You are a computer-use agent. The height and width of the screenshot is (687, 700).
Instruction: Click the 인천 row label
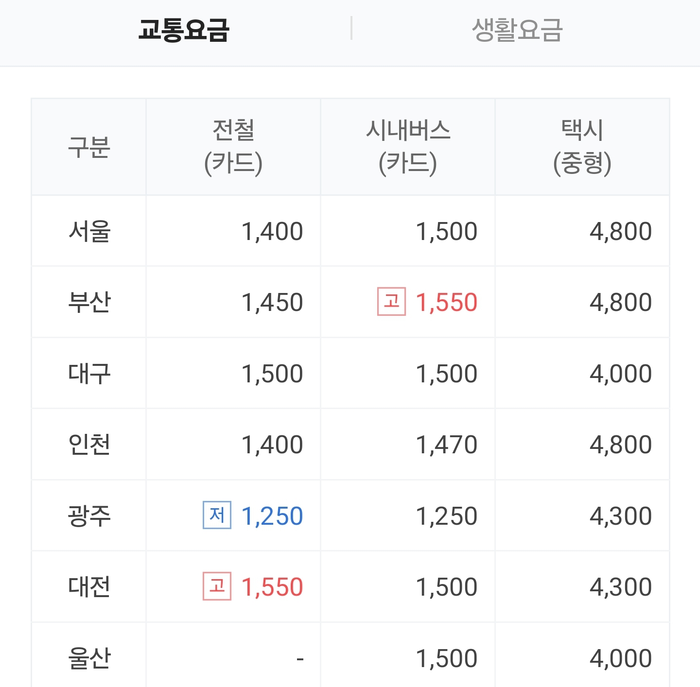[x=89, y=445]
